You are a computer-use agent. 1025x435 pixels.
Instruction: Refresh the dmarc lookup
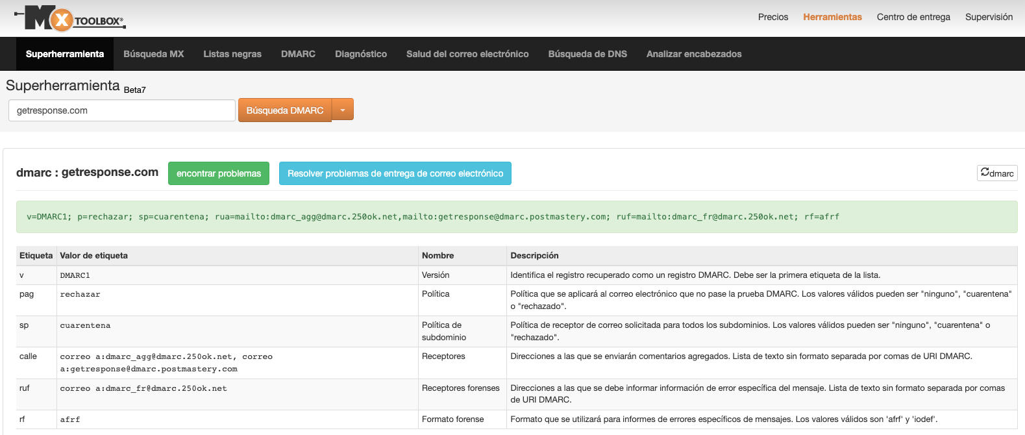[x=997, y=173]
